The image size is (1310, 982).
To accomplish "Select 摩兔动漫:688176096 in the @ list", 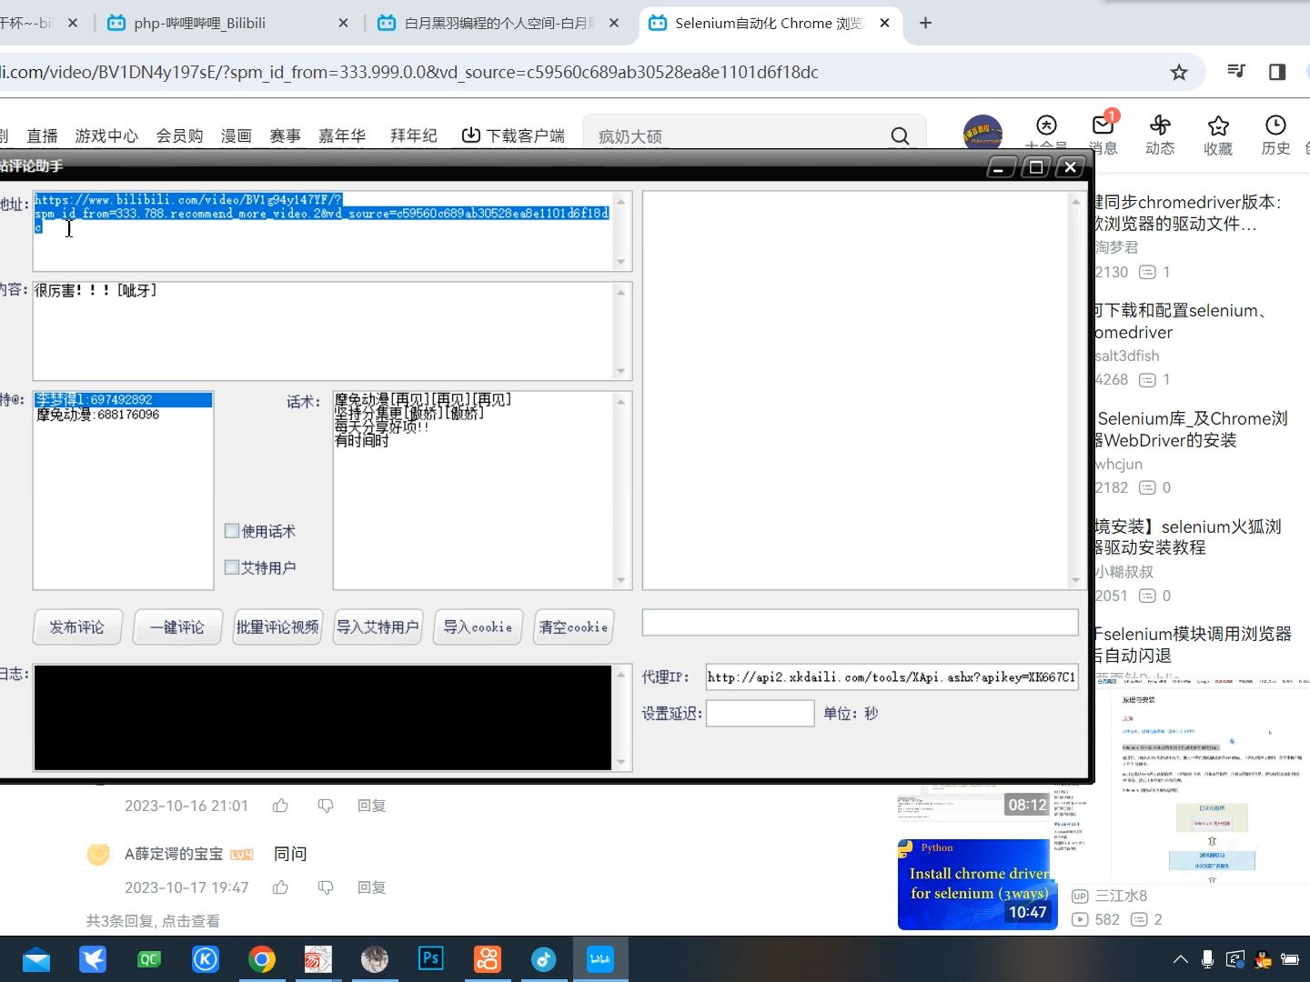I will click(123, 415).
